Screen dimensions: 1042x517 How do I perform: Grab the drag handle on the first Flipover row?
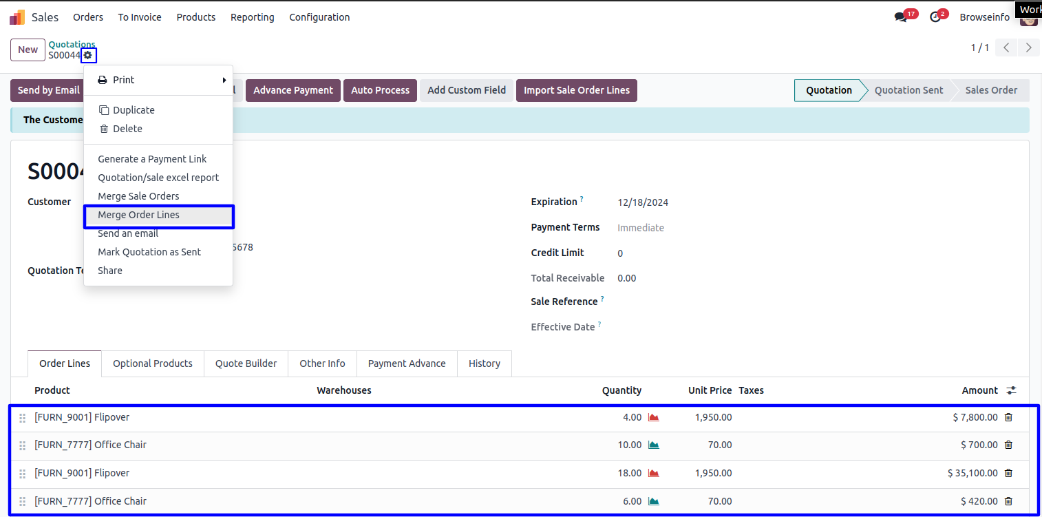(22, 418)
